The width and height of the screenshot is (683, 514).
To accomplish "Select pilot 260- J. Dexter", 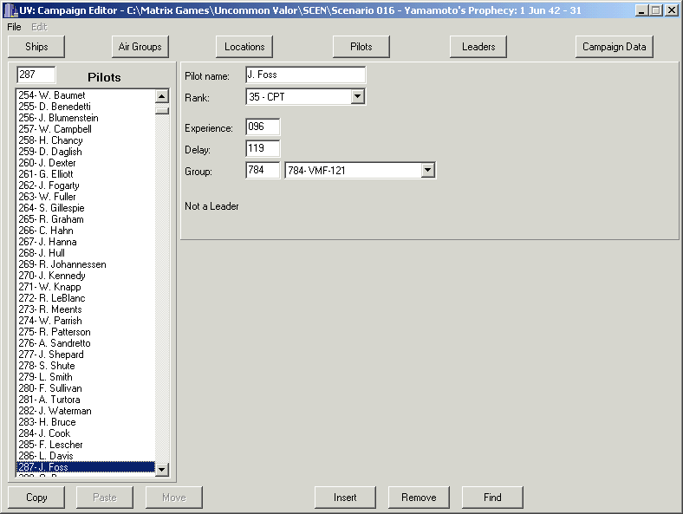I will (86, 163).
